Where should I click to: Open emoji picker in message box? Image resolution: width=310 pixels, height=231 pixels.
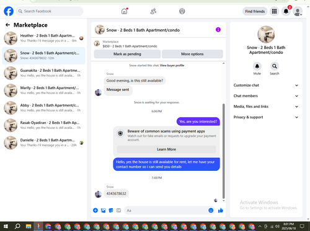[211, 211]
